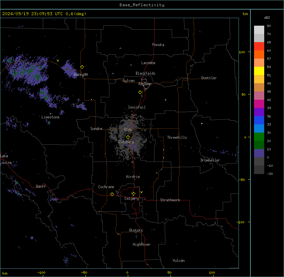
Task: Click the Lacombe city label
Action: click(148, 63)
